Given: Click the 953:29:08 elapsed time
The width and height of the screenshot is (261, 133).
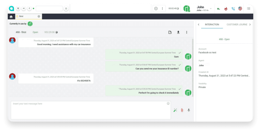Looking at the screenshot, I should pos(49,32).
